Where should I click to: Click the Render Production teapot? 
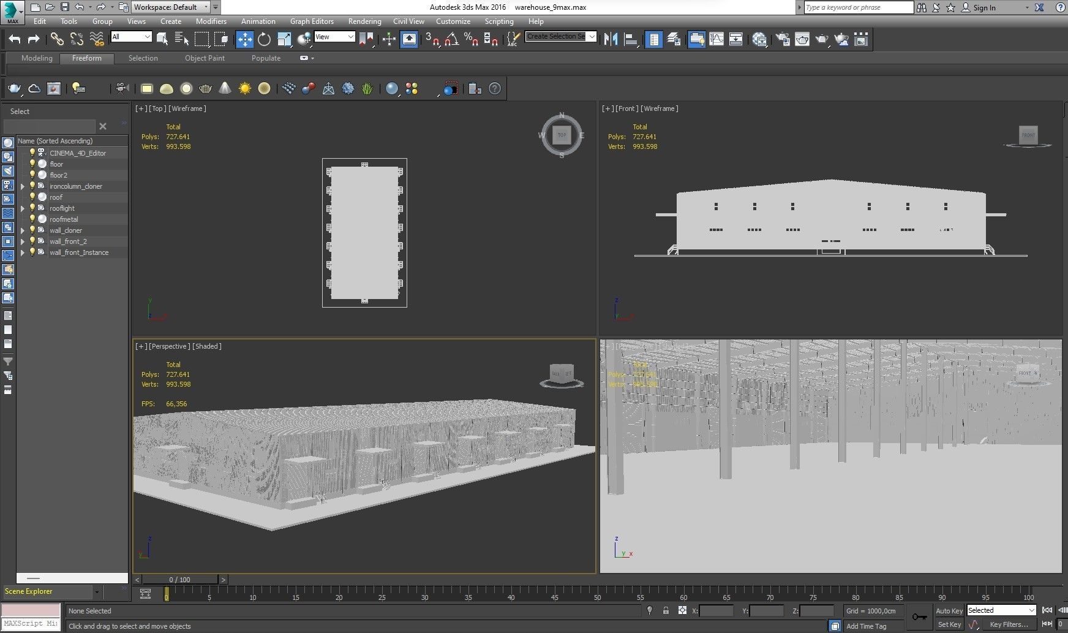(822, 39)
